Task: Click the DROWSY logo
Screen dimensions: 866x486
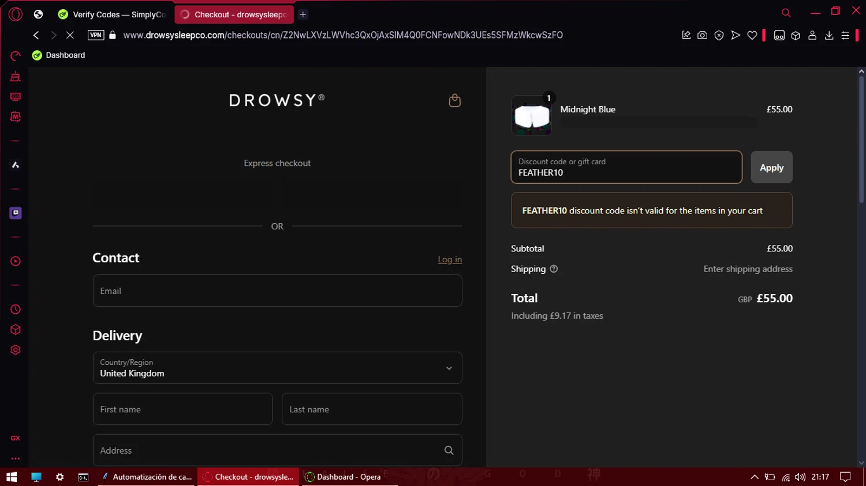Action: click(277, 100)
